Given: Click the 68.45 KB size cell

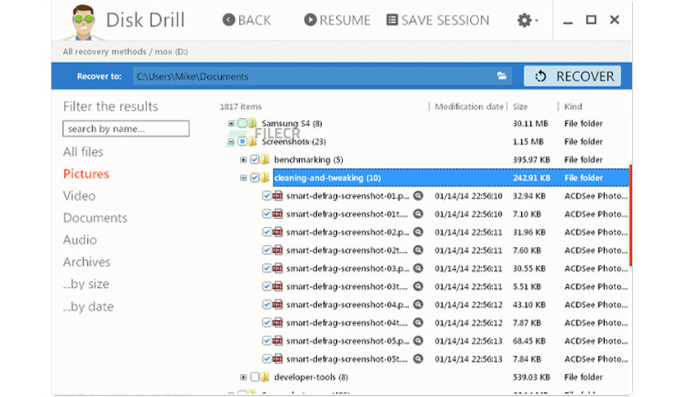Looking at the screenshot, I should coord(529,340).
